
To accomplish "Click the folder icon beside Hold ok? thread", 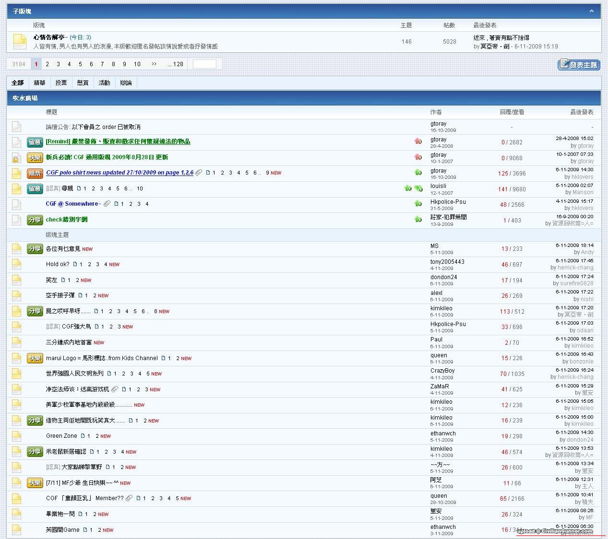I will pos(16,264).
